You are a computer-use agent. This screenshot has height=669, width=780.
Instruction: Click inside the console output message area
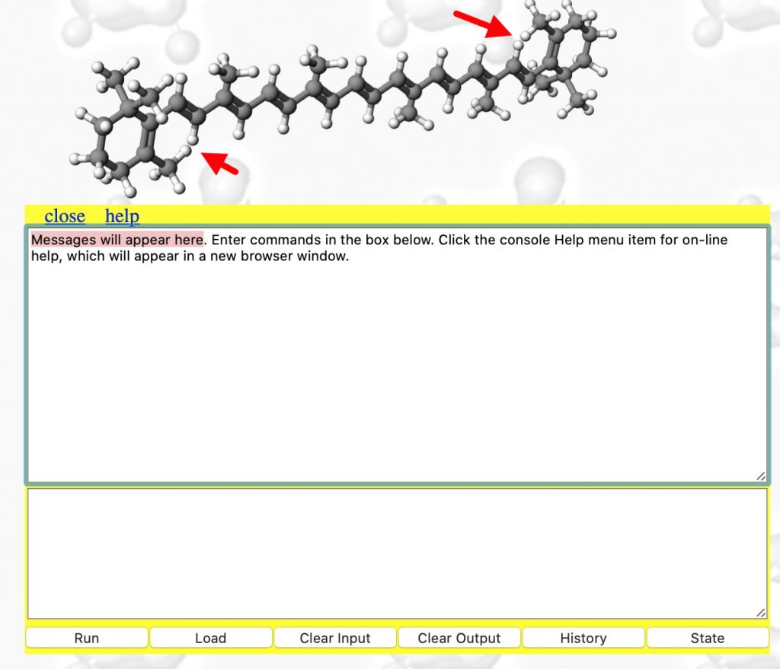click(396, 365)
